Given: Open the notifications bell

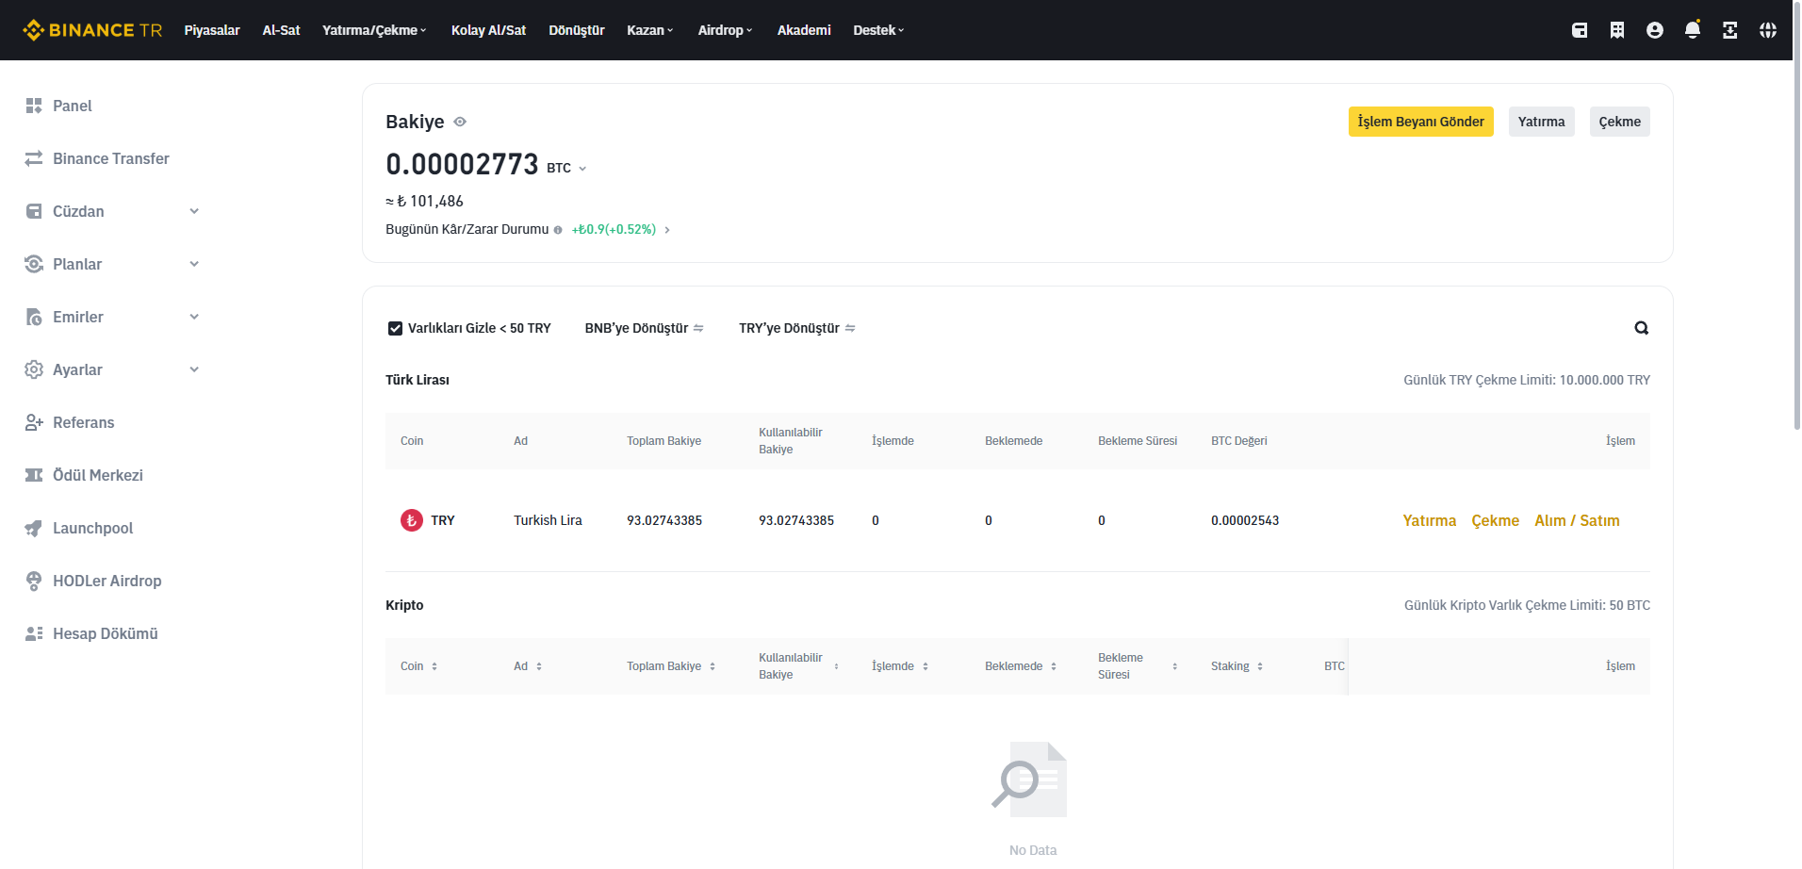Looking at the screenshot, I should 1693,30.
